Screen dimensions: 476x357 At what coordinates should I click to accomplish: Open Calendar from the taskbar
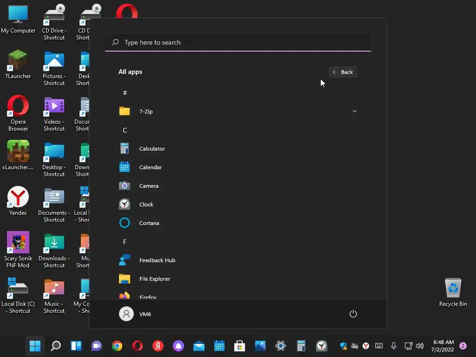coord(219,346)
